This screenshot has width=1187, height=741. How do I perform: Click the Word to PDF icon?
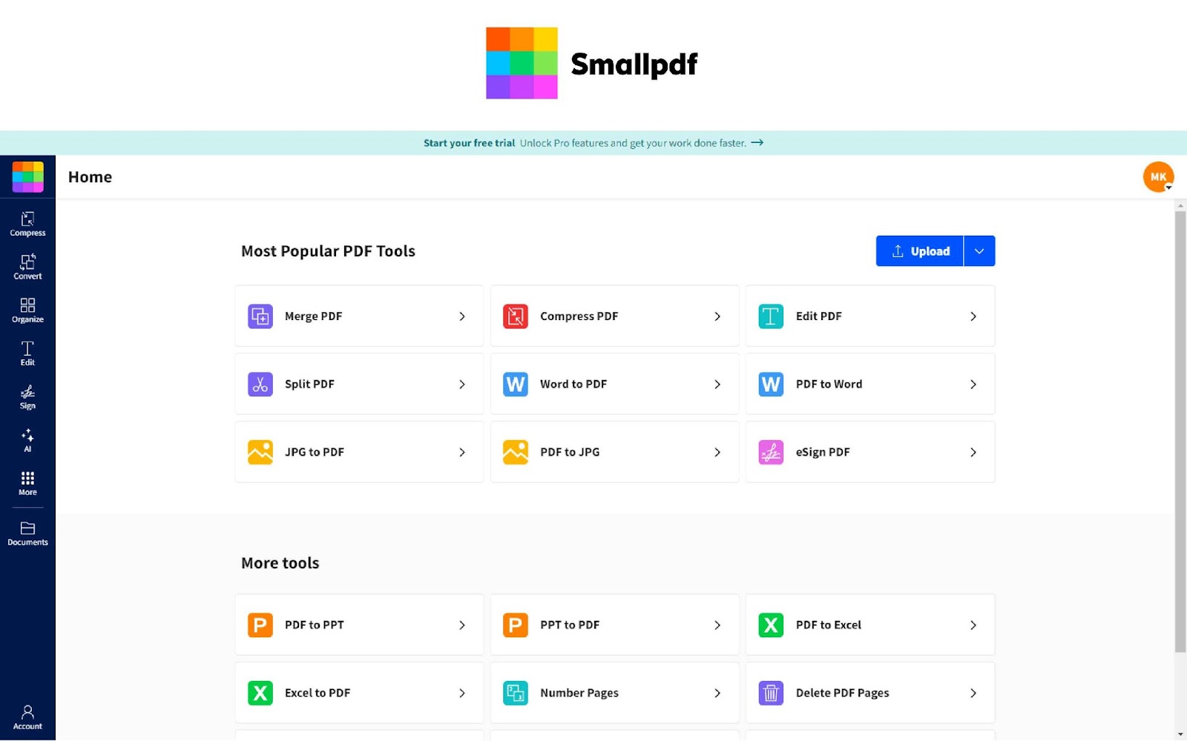coord(516,385)
